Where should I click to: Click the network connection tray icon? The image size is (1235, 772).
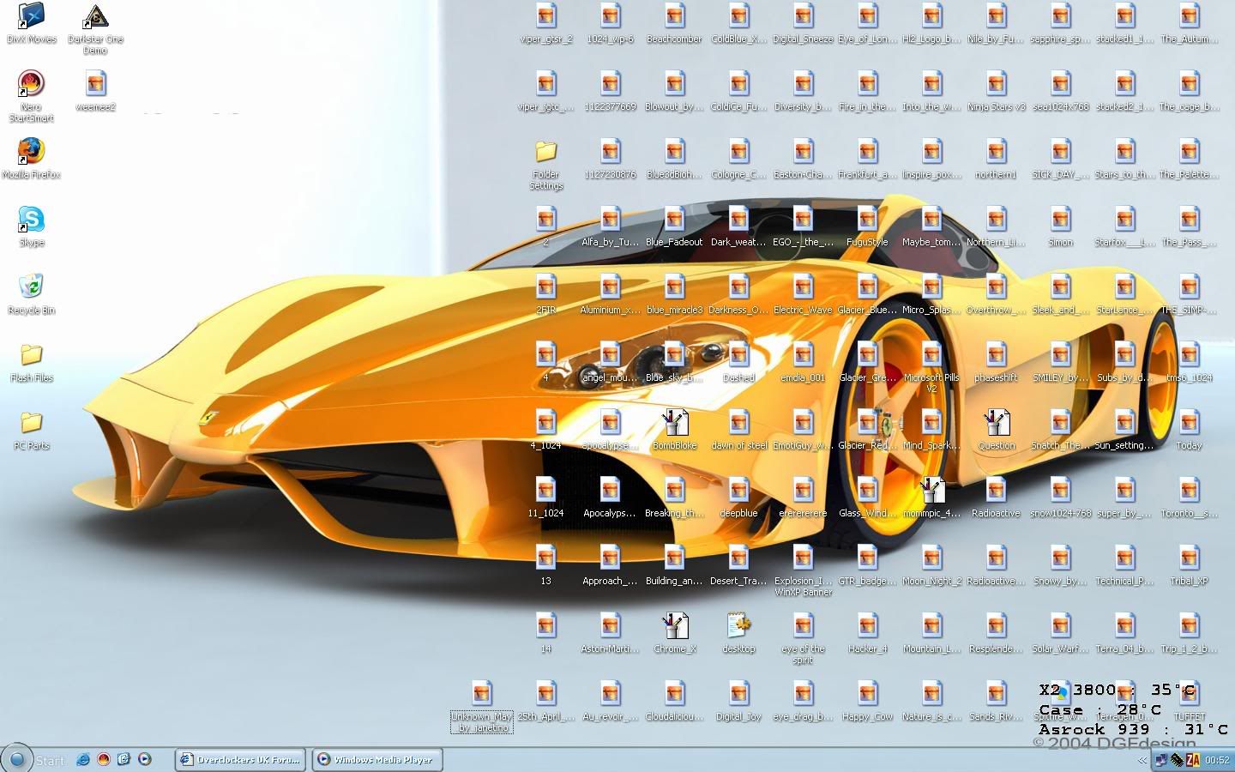(1161, 760)
